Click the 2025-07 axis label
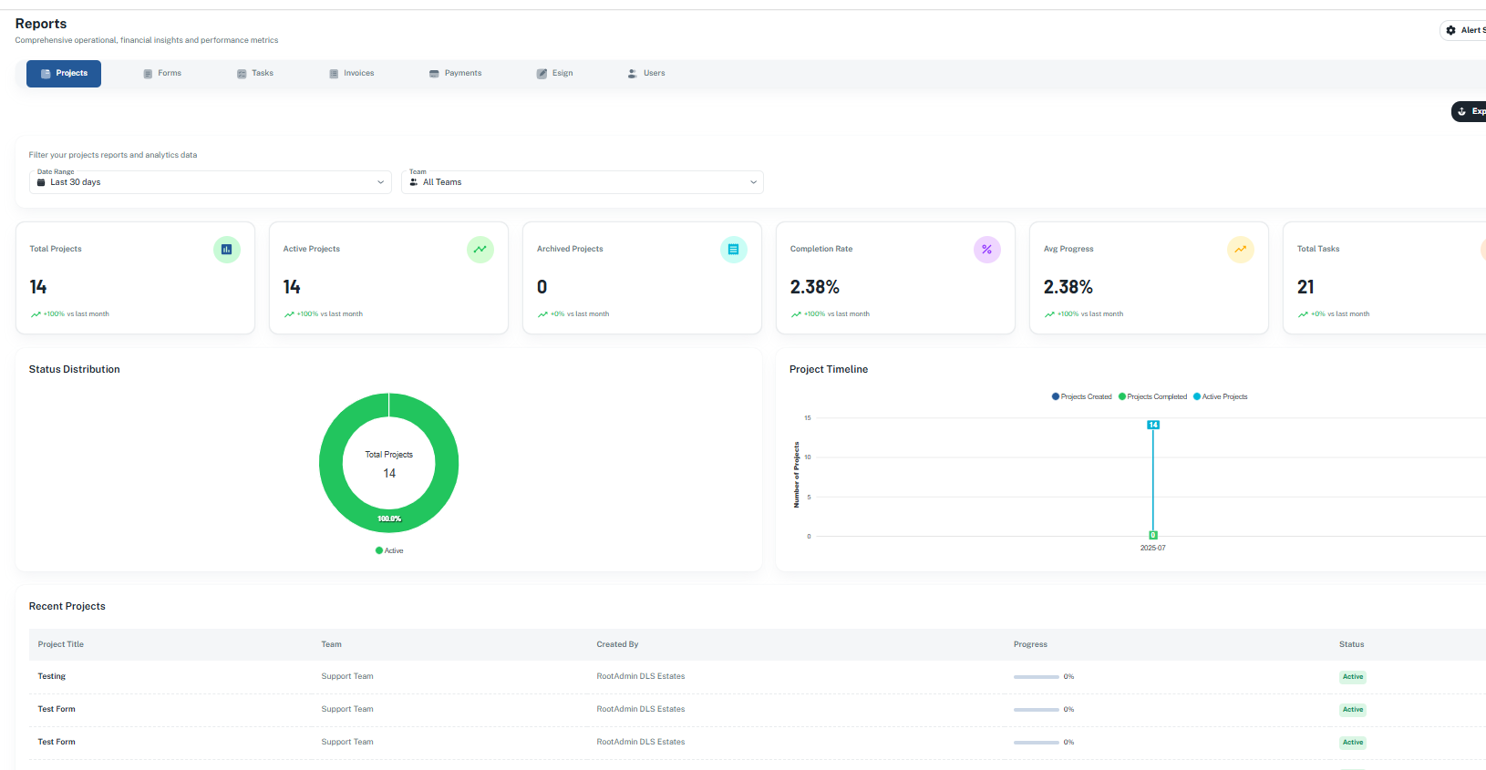1486x770 pixels. tap(1153, 548)
